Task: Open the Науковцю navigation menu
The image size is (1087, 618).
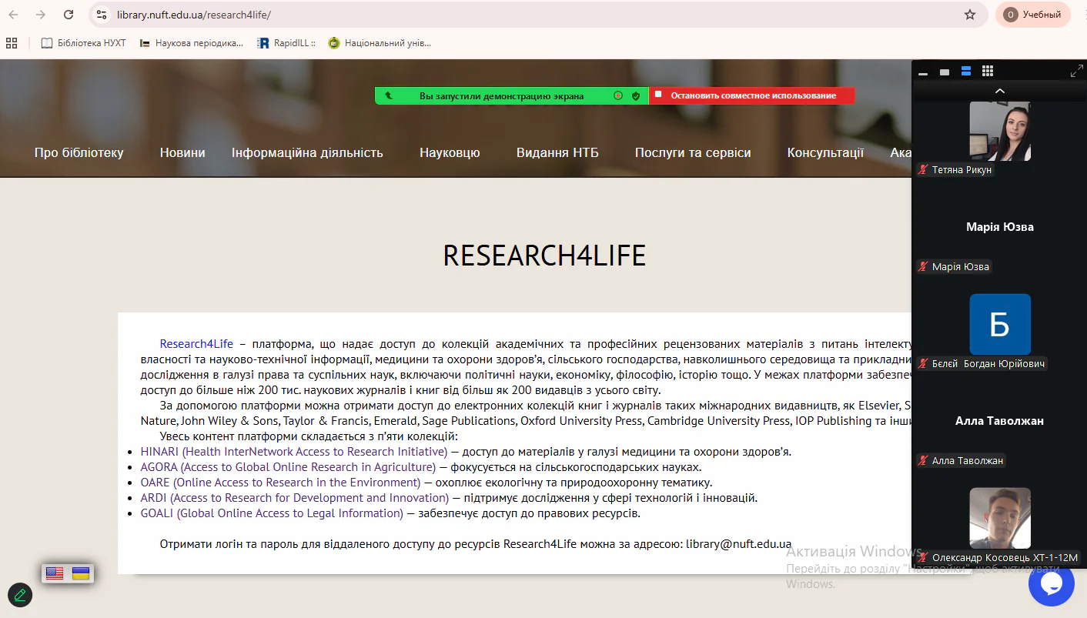Action: click(450, 152)
